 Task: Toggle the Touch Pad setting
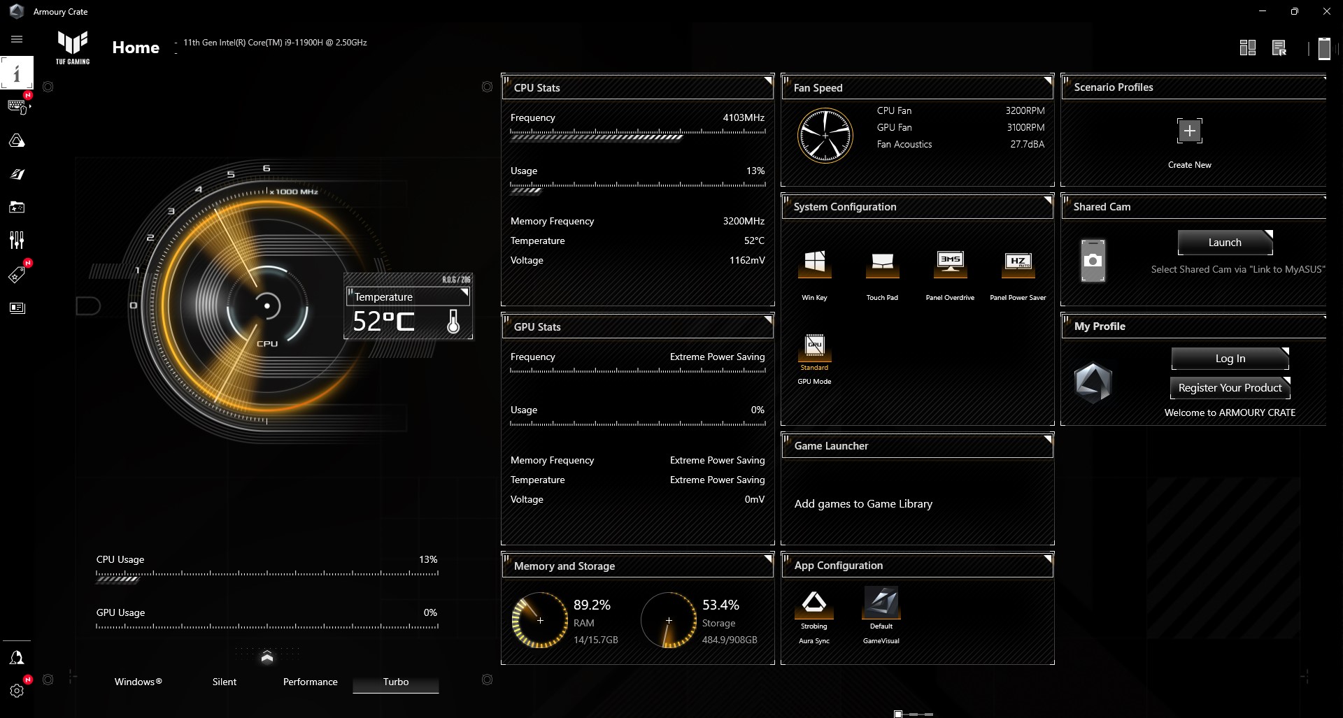tap(881, 266)
